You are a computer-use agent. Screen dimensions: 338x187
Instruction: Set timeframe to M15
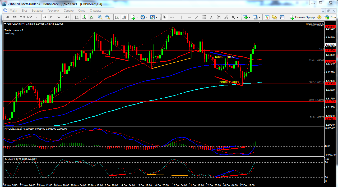pyautogui.click(x=22, y=17)
